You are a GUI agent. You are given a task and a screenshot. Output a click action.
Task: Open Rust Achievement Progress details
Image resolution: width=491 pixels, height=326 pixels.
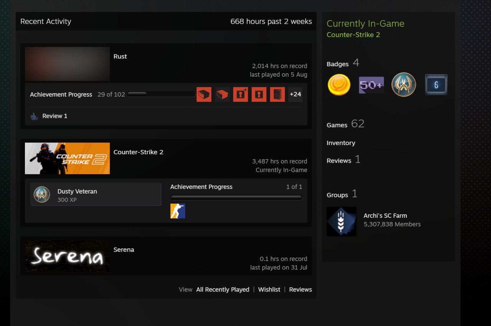[x=61, y=95]
